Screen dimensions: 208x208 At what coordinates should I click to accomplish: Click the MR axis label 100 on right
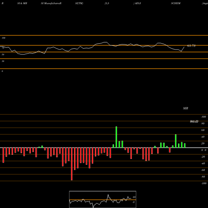tap(203, 117)
